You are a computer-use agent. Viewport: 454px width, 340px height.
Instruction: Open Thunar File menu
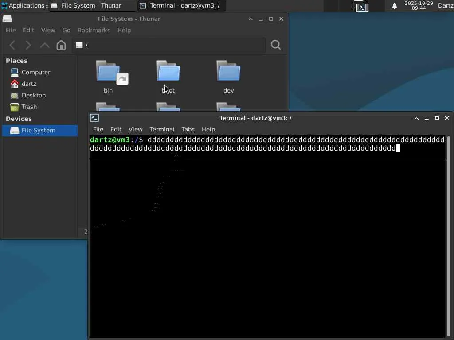pyautogui.click(x=11, y=30)
